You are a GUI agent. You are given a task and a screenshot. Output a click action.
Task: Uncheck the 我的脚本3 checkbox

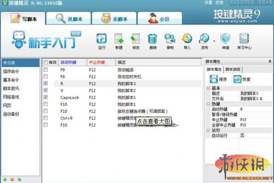tap(46, 83)
